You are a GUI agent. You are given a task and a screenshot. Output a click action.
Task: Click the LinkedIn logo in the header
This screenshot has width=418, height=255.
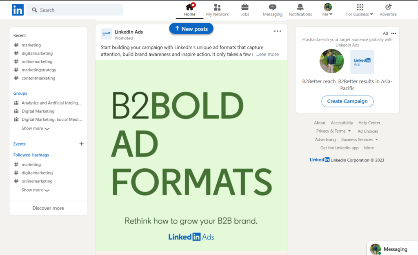pyautogui.click(x=18, y=10)
